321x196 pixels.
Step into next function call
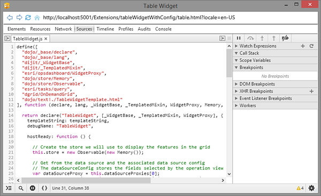click(x=262, y=38)
